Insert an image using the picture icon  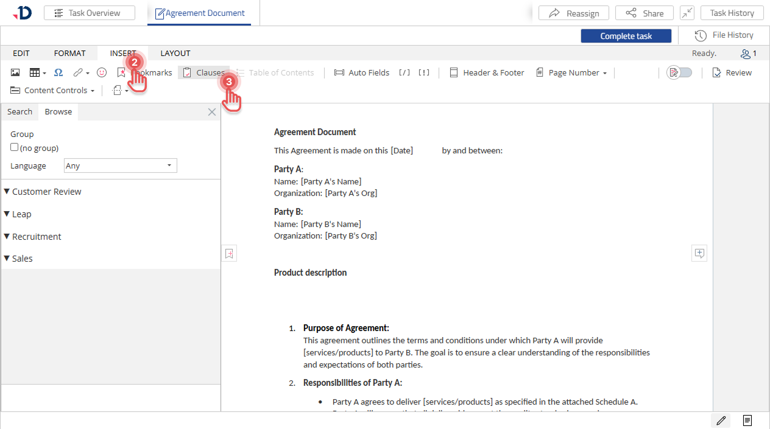pyautogui.click(x=15, y=72)
